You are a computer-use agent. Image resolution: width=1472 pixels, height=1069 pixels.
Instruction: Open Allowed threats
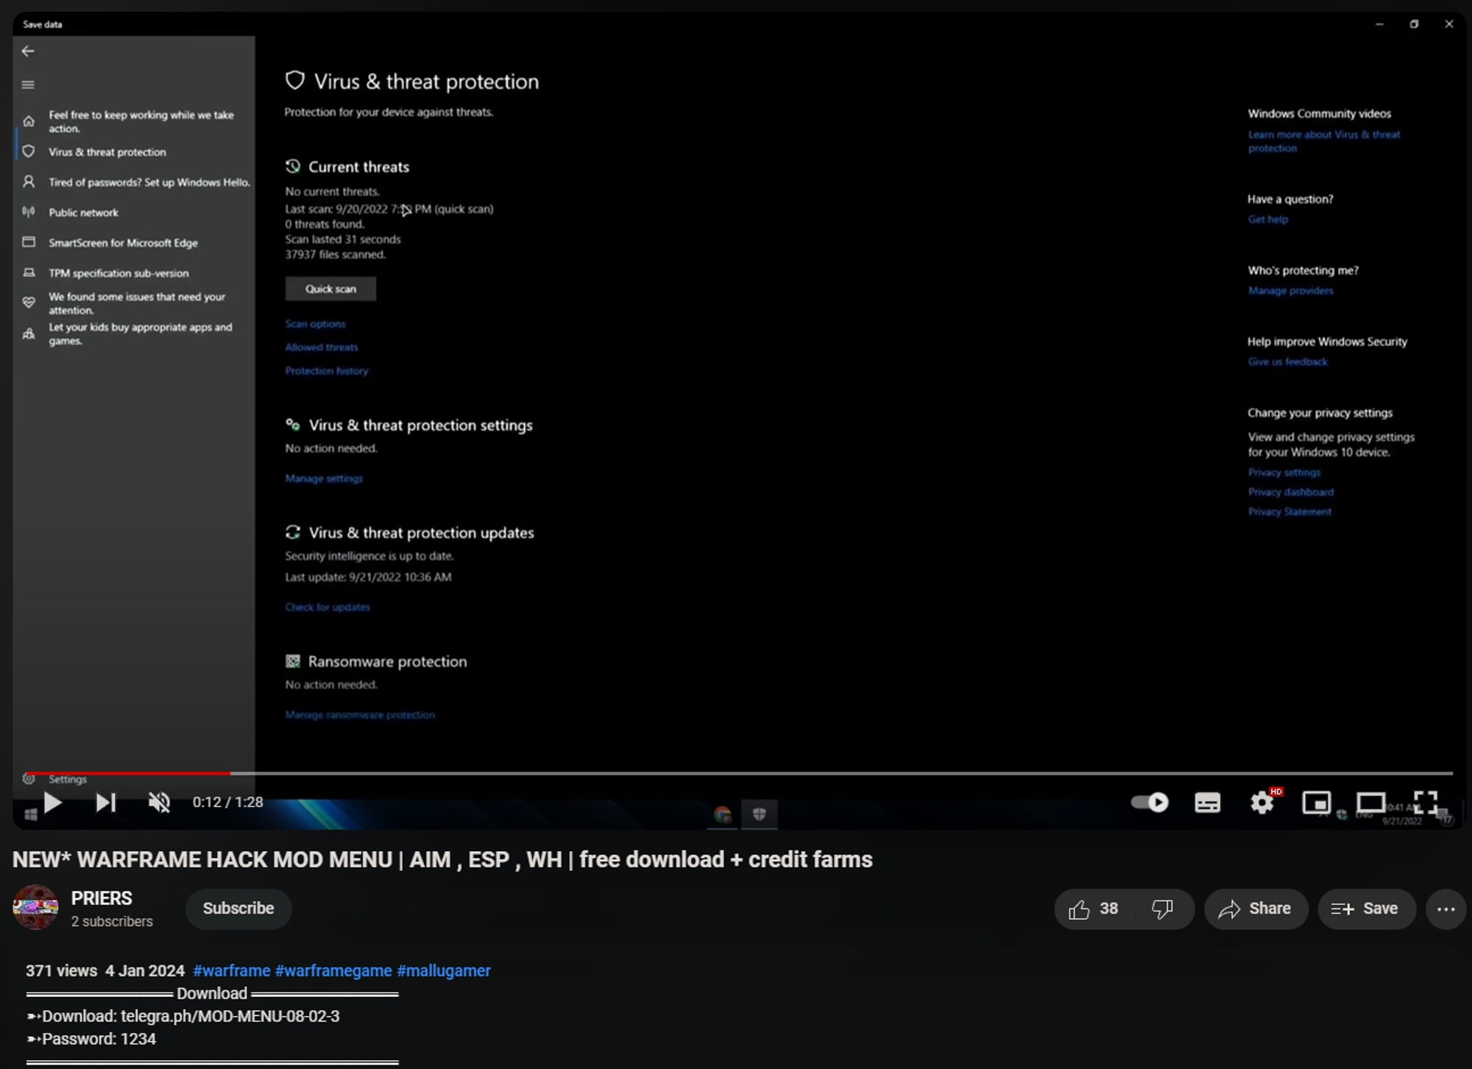click(x=322, y=347)
